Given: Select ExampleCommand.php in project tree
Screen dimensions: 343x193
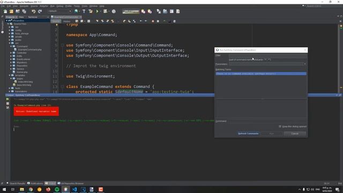Looking at the screenshot, I should [29, 50].
